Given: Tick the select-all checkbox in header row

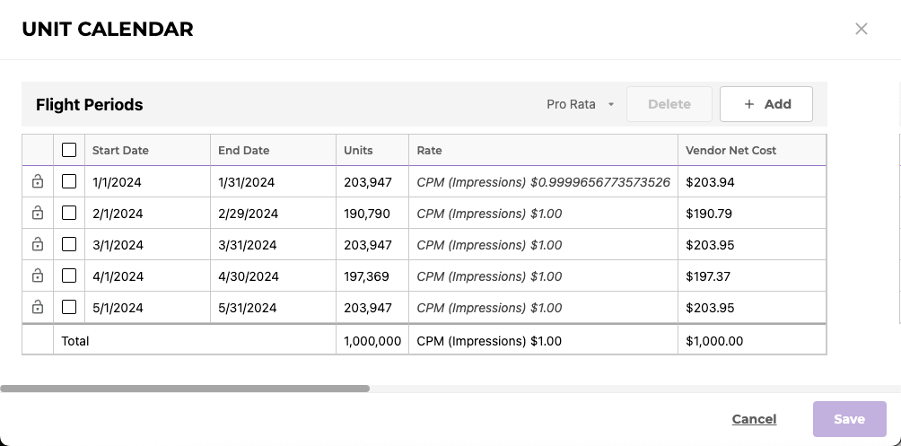Looking at the screenshot, I should click(x=69, y=150).
